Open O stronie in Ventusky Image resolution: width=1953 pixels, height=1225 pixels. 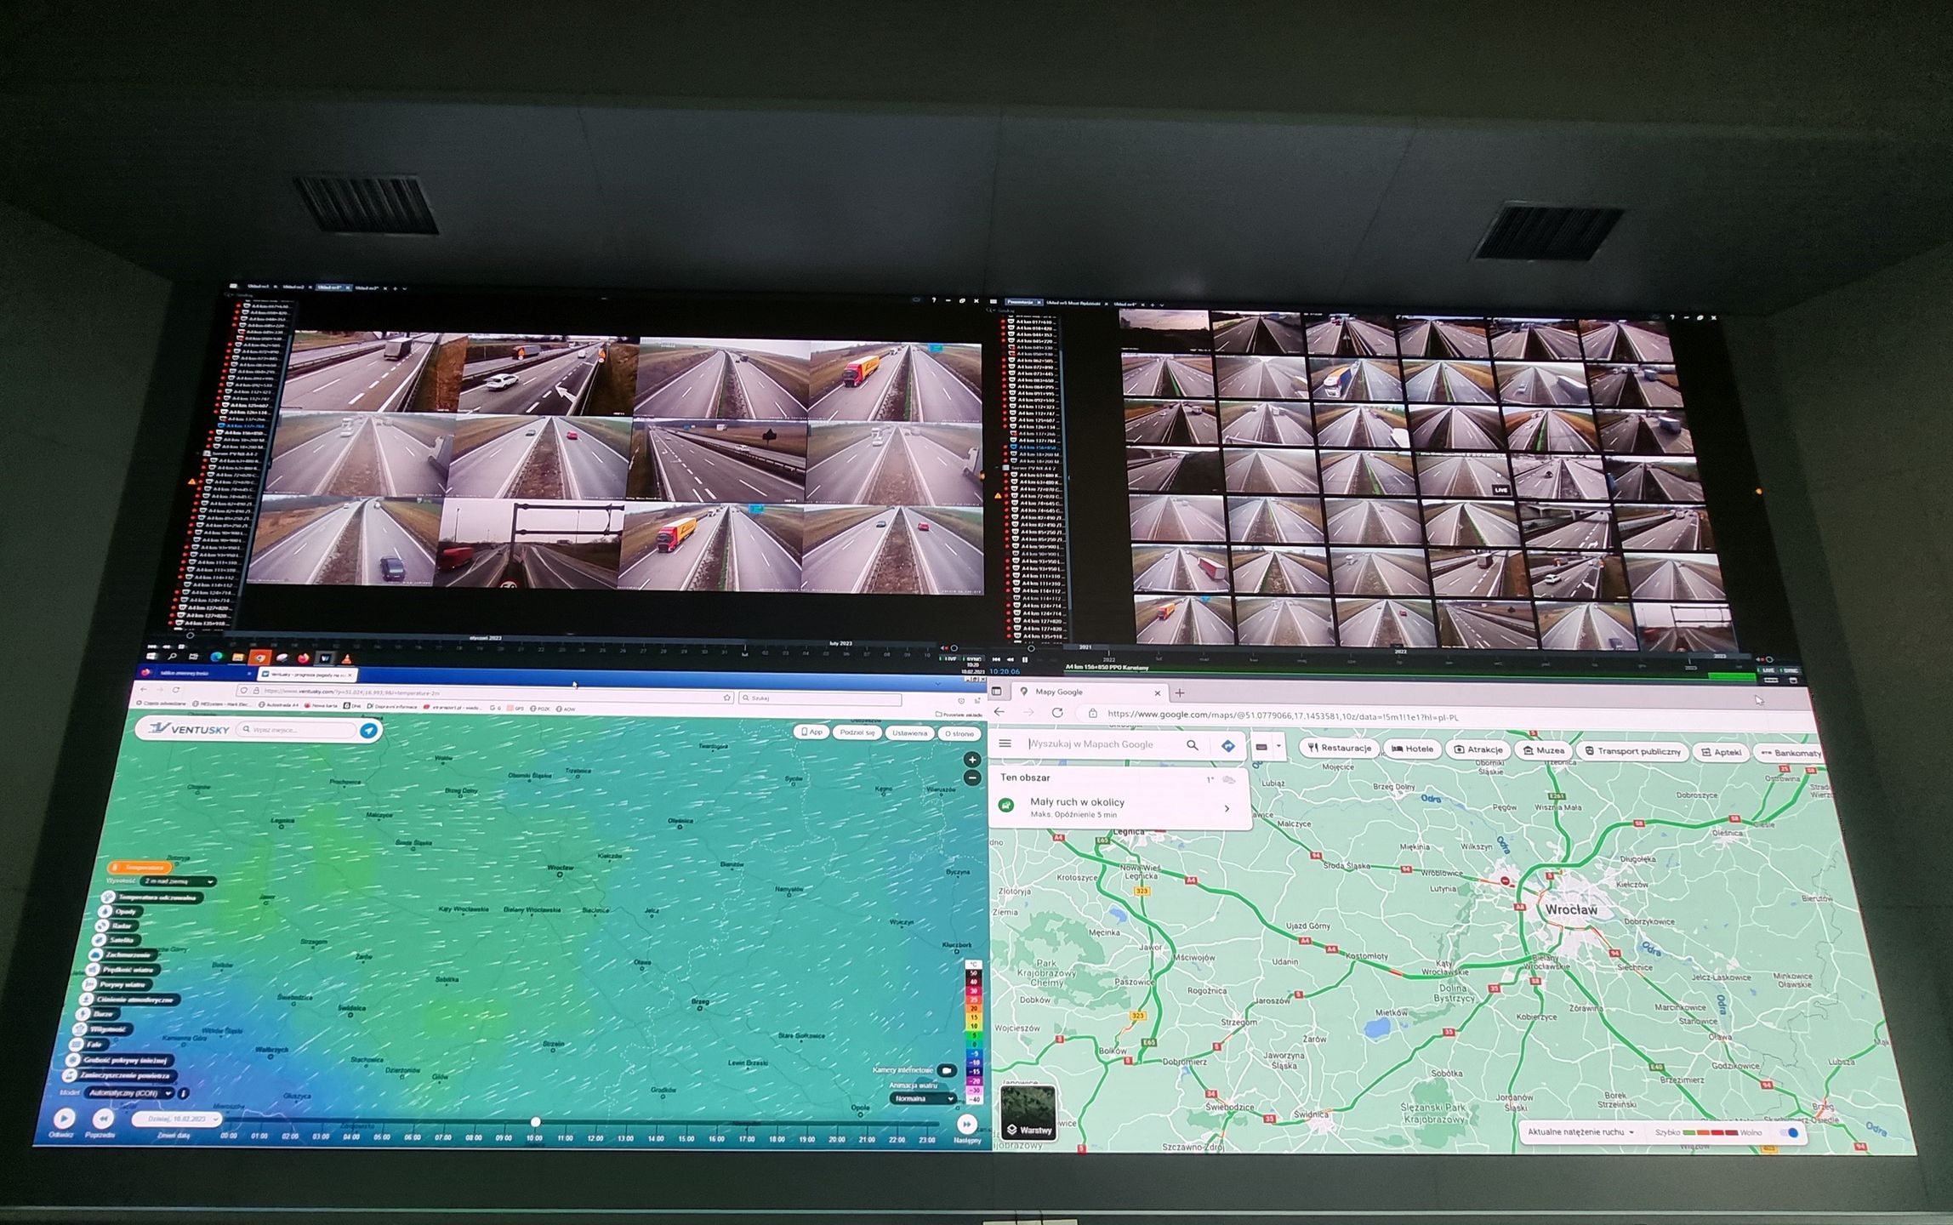point(959,733)
